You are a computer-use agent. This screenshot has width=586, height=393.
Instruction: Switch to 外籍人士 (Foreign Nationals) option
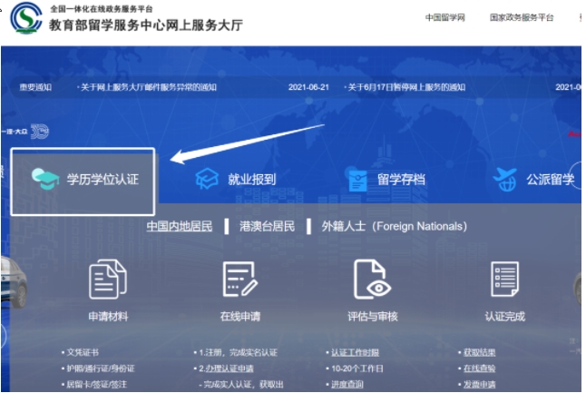(x=395, y=226)
